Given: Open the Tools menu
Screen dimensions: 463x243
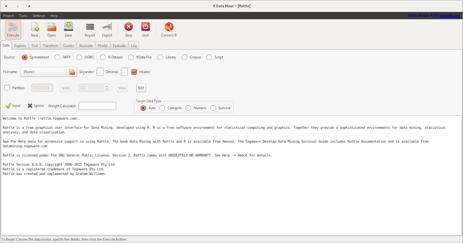Looking at the screenshot, I should [x=23, y=16].
